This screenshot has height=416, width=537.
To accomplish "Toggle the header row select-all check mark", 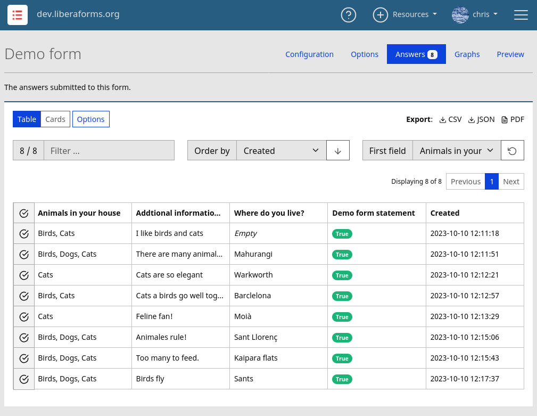I will pos(24,213).
